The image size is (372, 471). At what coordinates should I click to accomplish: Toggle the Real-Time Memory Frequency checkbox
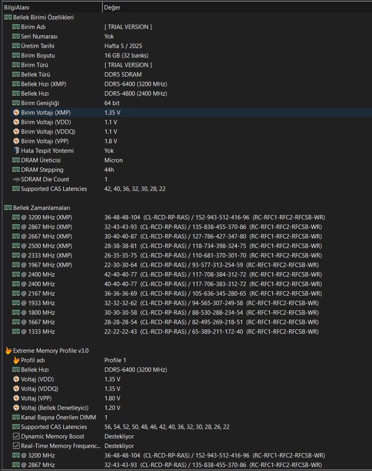click(x=16, y=446)
